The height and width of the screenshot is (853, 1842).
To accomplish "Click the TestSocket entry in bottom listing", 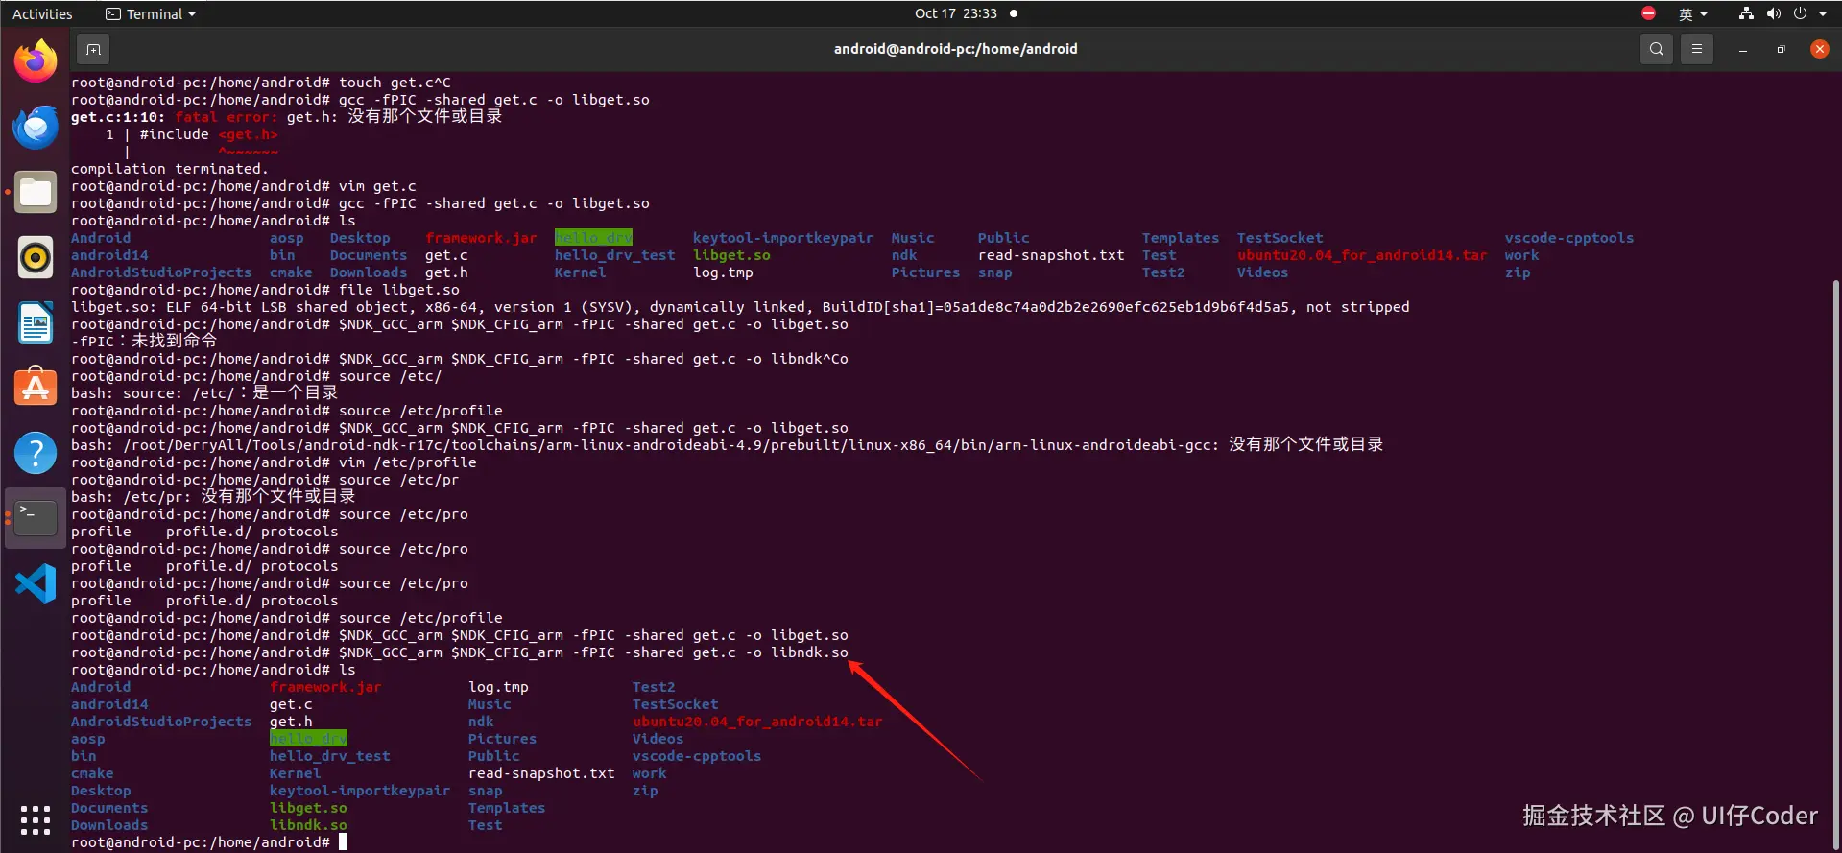I will point(675,704).
